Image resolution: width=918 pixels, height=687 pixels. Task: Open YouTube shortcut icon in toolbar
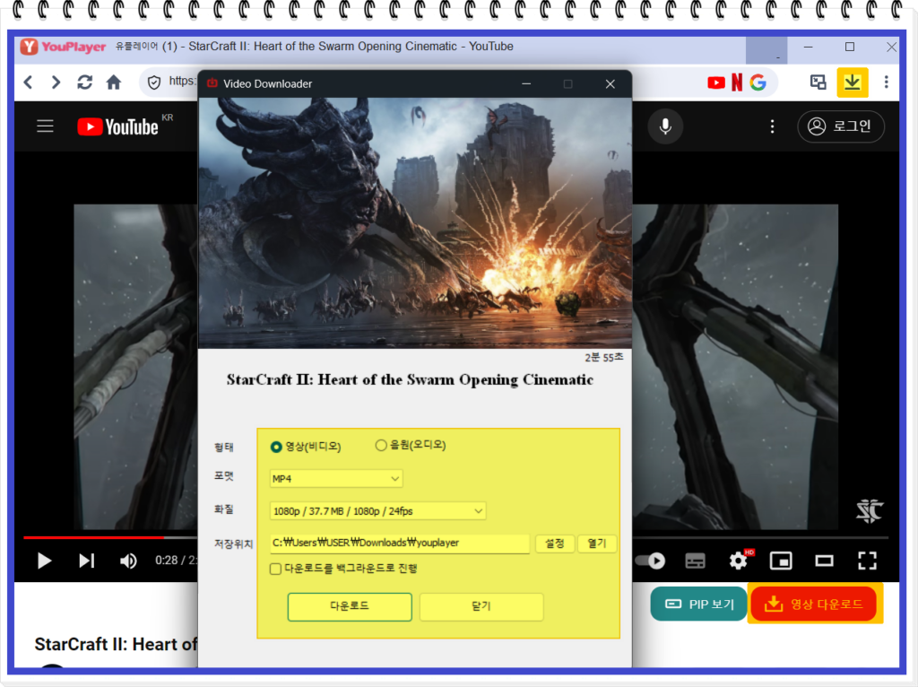click(716, 83)
